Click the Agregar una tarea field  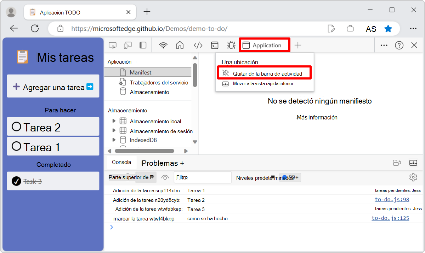pyautogui.click(x=53, y=86)
